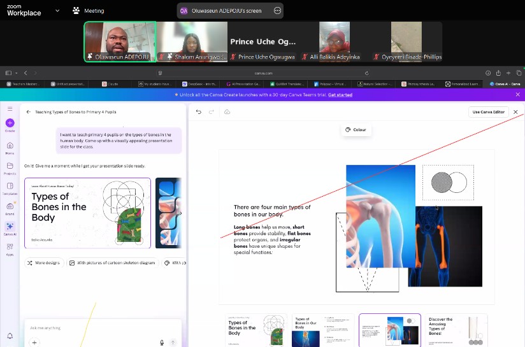This screenshot has height=347, width=525.
Task: Click the purple Create plus button
Action: [10, 123]
